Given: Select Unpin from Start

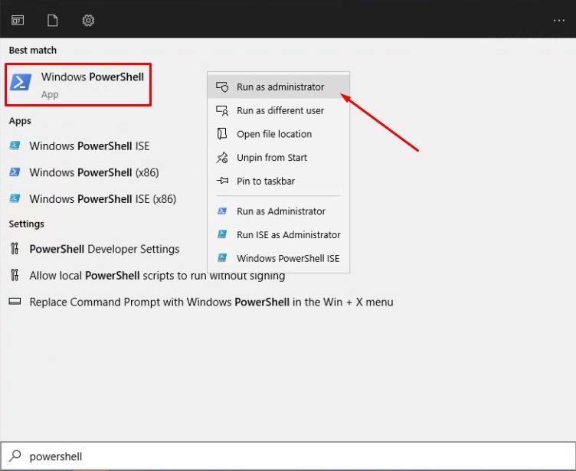Looking at the screenshot, I should [x=279, y=157].
